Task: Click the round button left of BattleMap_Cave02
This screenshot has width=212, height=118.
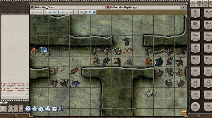Action: tap(32, 7)
